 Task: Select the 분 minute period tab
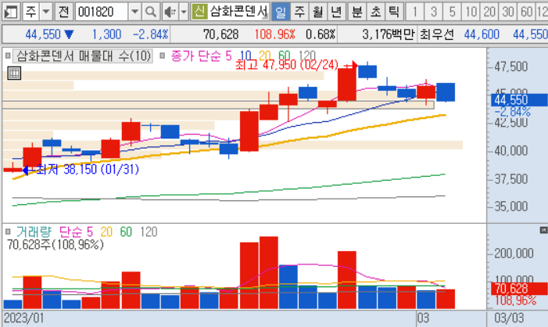pos(356,12)
